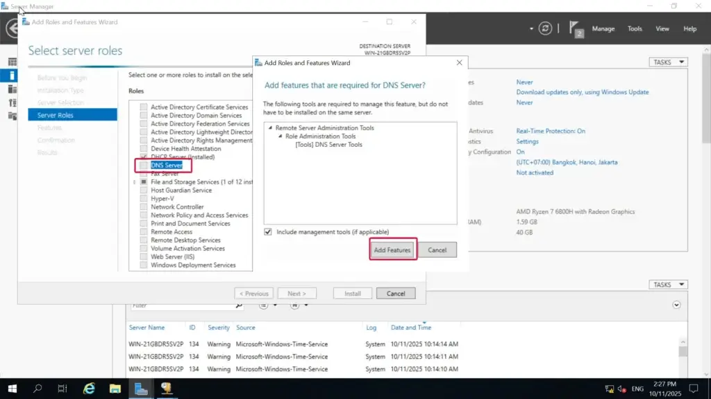Screen dimensions: 711x399
Task: Click the events Filter input field
Action: pyautogui.click(x=182, y=305)
